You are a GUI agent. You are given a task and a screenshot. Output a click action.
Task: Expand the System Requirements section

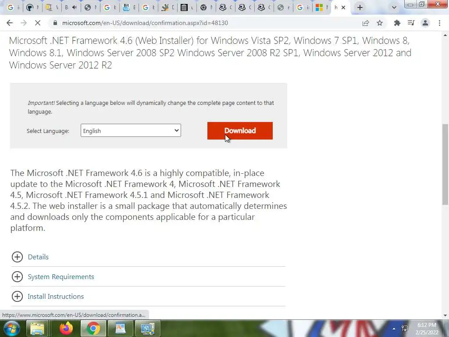pyautogui.click(x=61, y=277)
